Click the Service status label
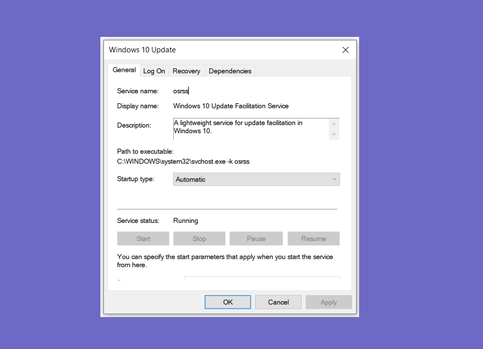Viewport: 483px width, 349px height. 138,221
